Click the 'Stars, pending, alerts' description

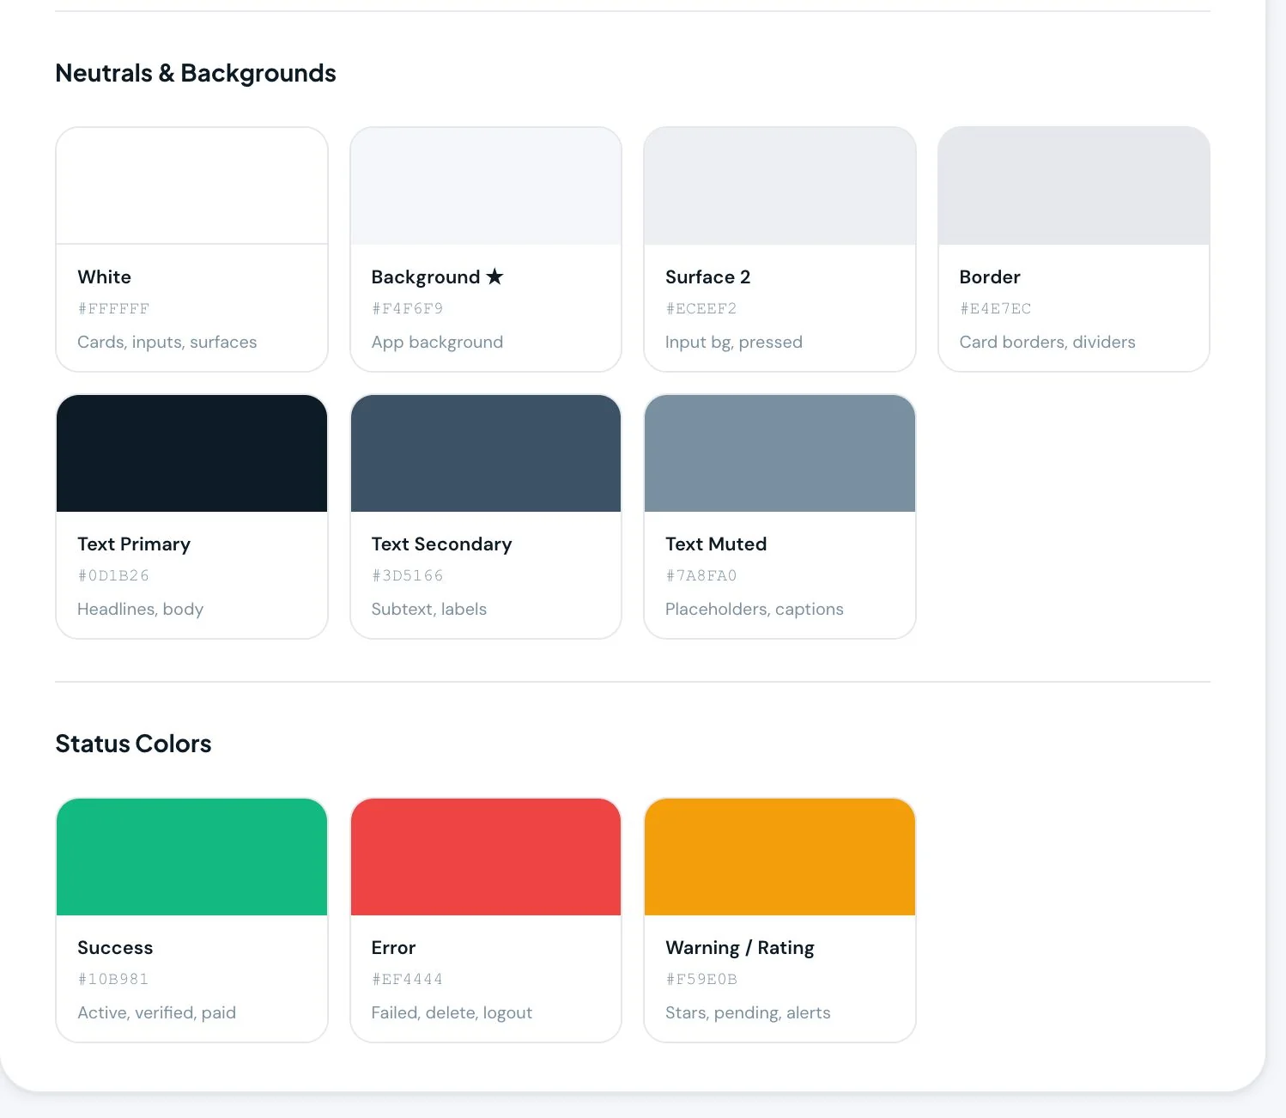tap(748, 1013)
